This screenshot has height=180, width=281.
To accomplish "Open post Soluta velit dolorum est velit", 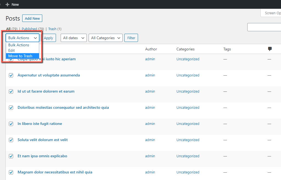I will click(x=43, y=140).
